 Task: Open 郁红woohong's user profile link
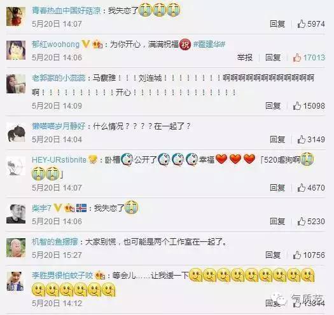[x=55, y=44]
